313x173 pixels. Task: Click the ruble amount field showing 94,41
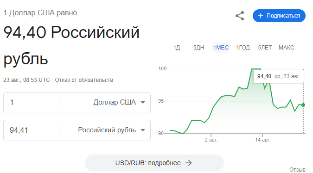click(x=32, y=130)
